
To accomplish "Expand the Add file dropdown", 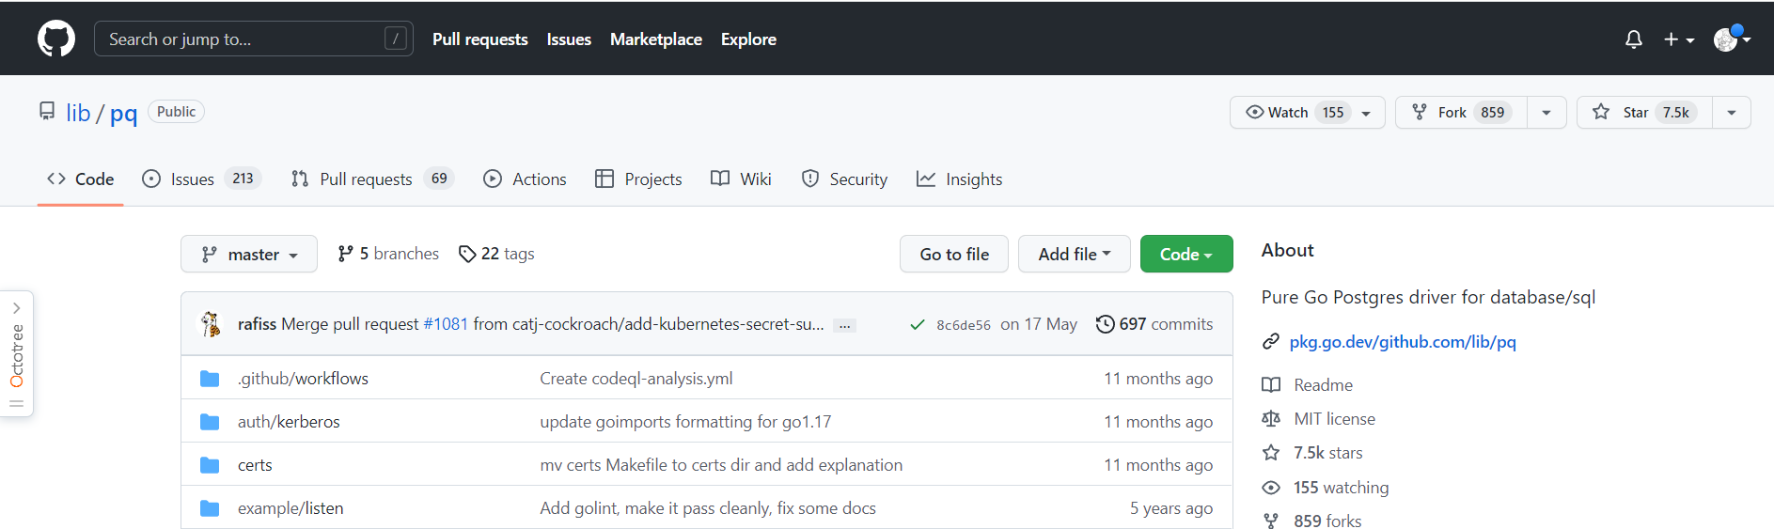I will point(1074,254).
